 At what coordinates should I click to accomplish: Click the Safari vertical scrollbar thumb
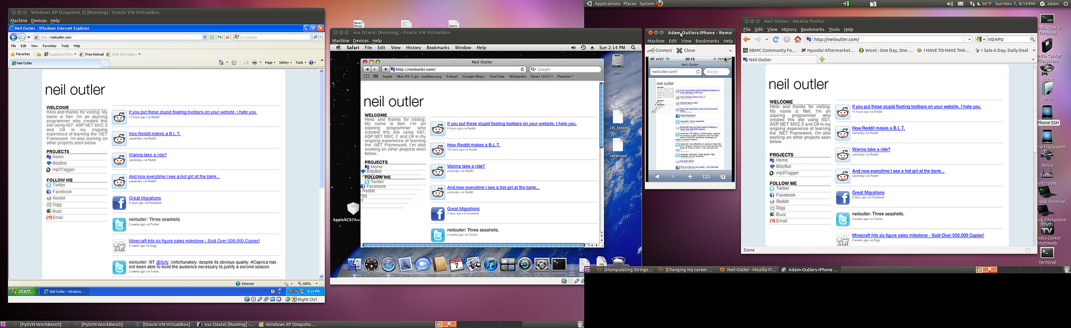(x=601, y=114)
